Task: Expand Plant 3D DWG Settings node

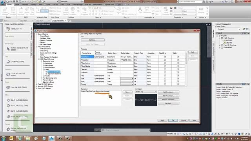Action: point(36,84)
